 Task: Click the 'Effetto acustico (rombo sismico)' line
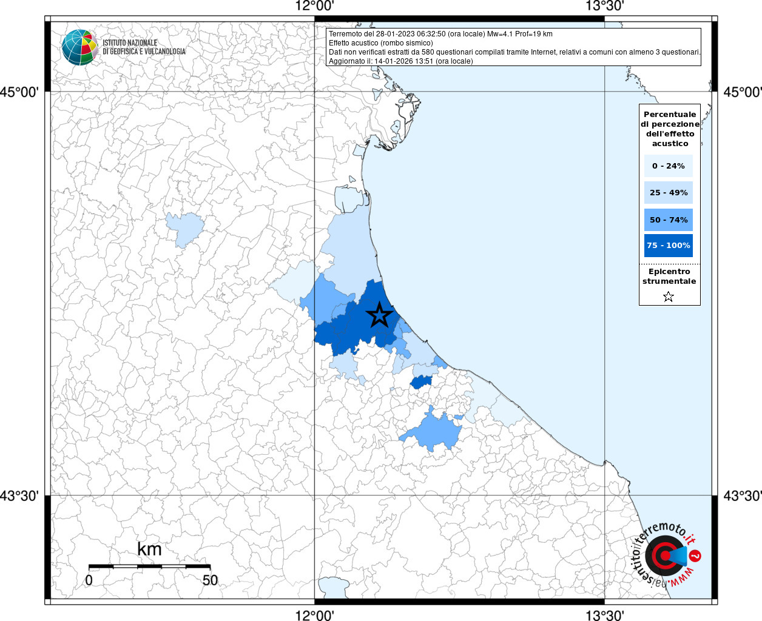click(381, 43)
